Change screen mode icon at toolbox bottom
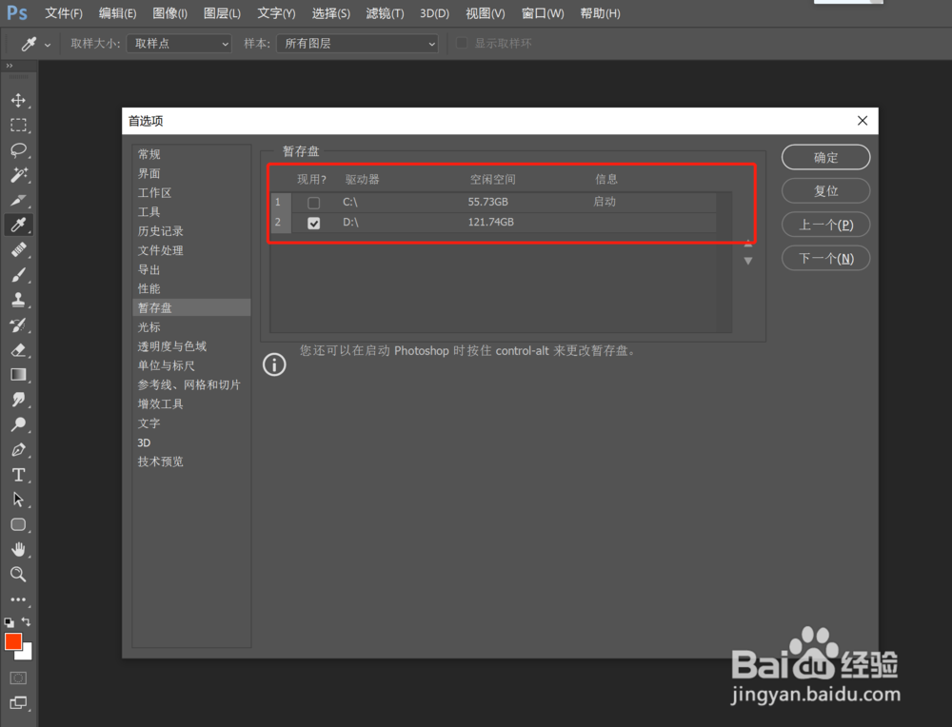The image size is (952, 727). [18, 702]
